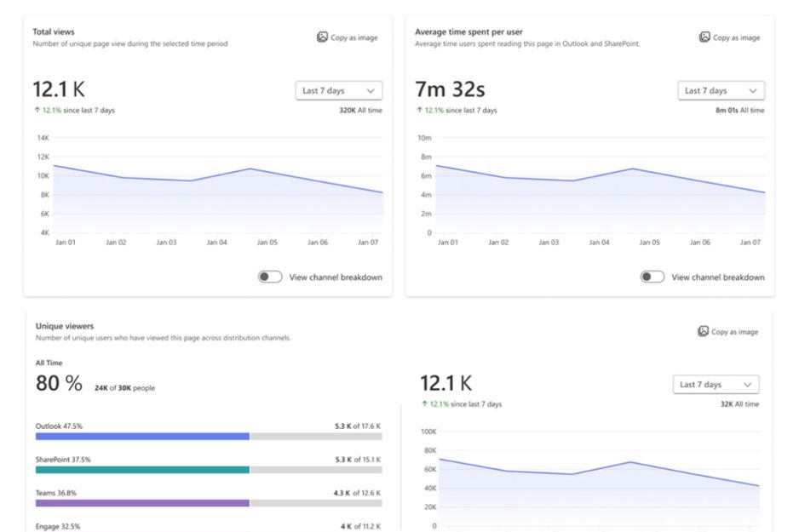Click the 24K of 30K people text
This screenshot has height=532, width=799.
[x=124, y=388]
